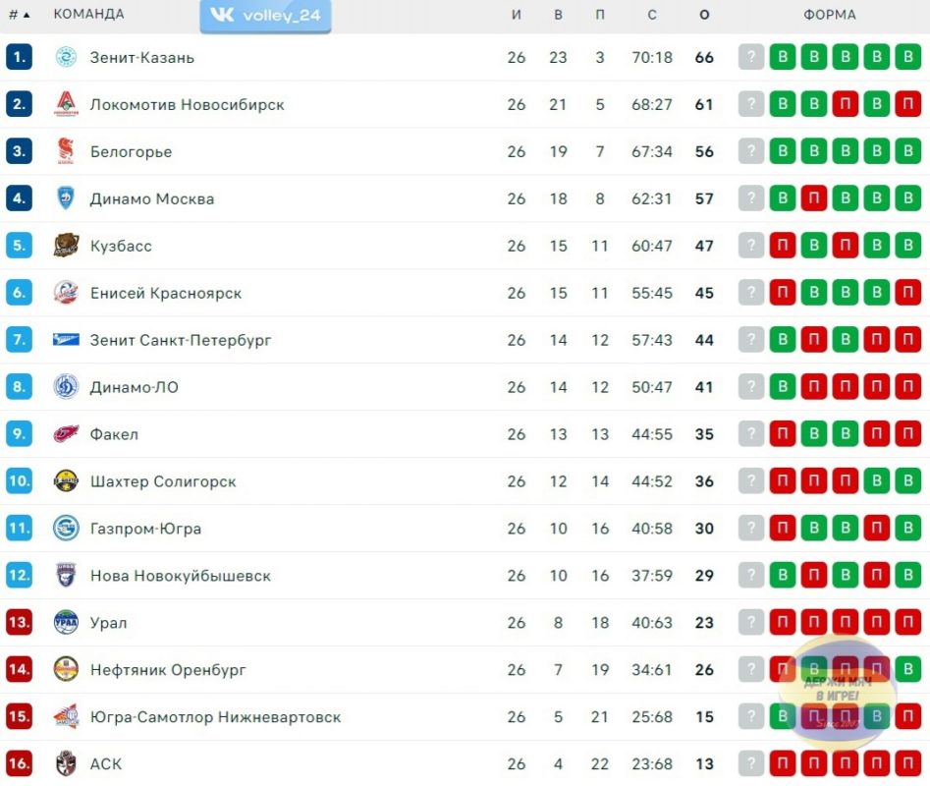930x786 pixels.
Task: Click the Динамо-ЛО club logo
Action: click(66, 387)
